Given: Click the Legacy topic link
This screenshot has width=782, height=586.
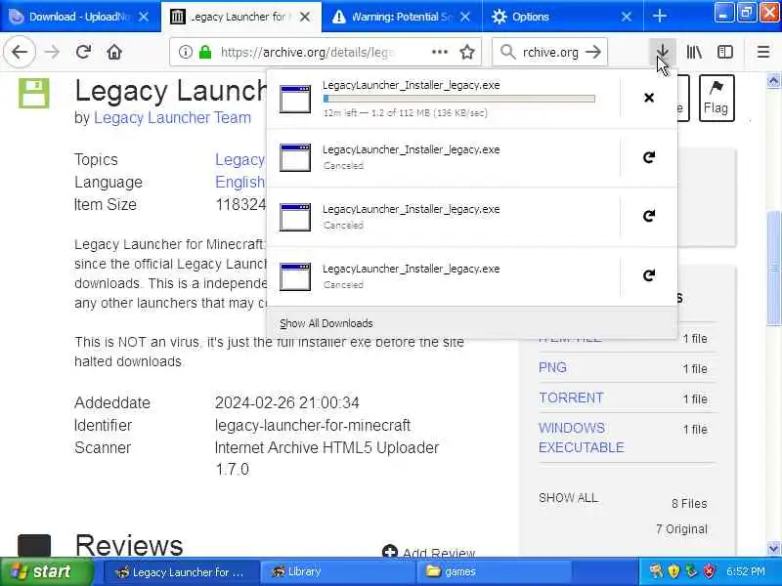Looking at the screenshot, I should 239,159.
